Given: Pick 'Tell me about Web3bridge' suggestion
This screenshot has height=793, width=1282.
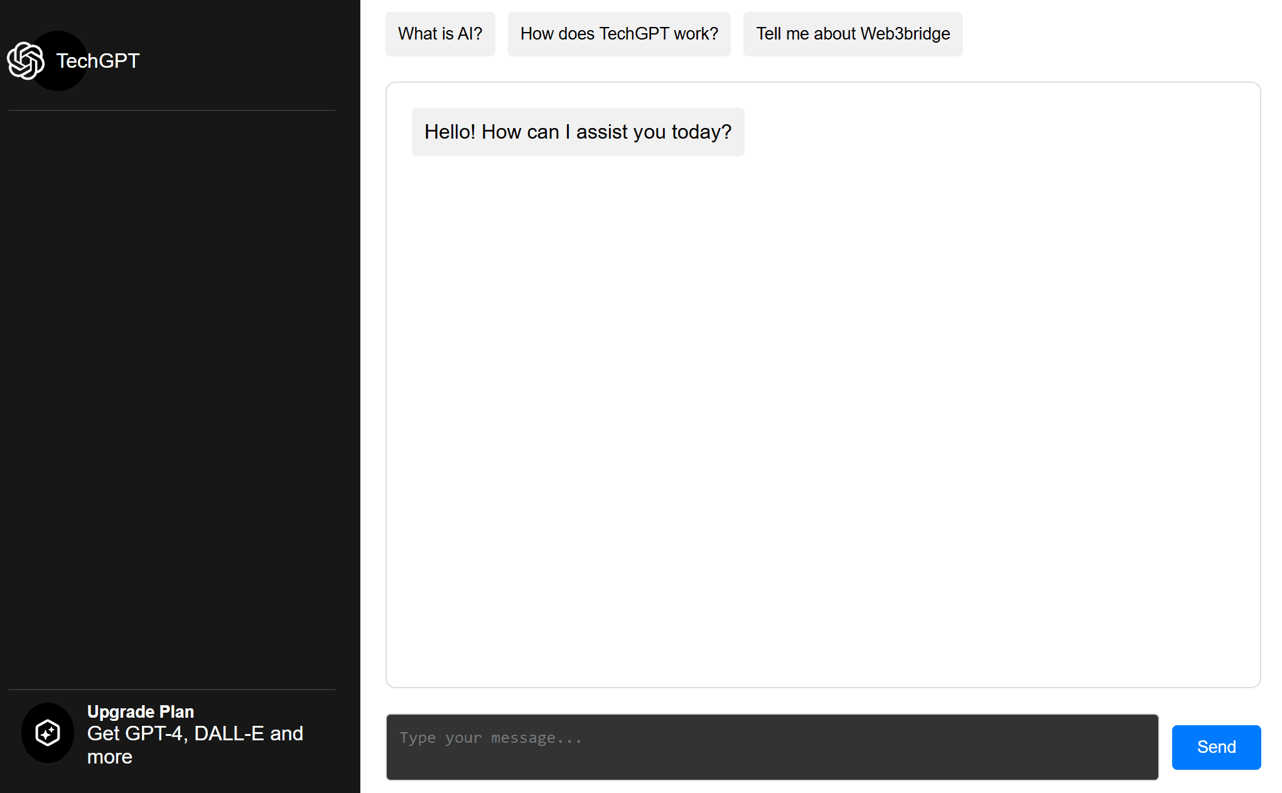Looking at the screenshot, I should [853, 34].
